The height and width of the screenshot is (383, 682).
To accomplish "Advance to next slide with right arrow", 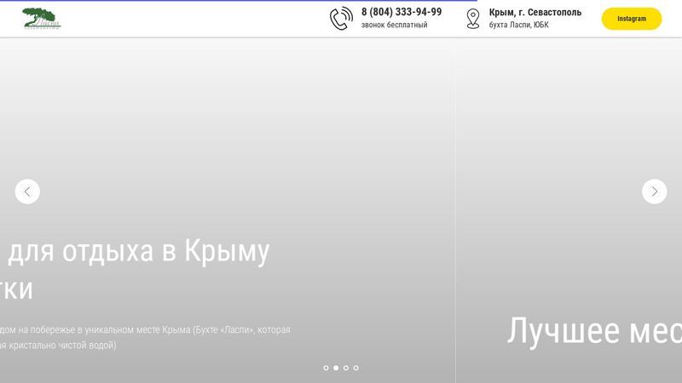I will click(x=654, y=191).
